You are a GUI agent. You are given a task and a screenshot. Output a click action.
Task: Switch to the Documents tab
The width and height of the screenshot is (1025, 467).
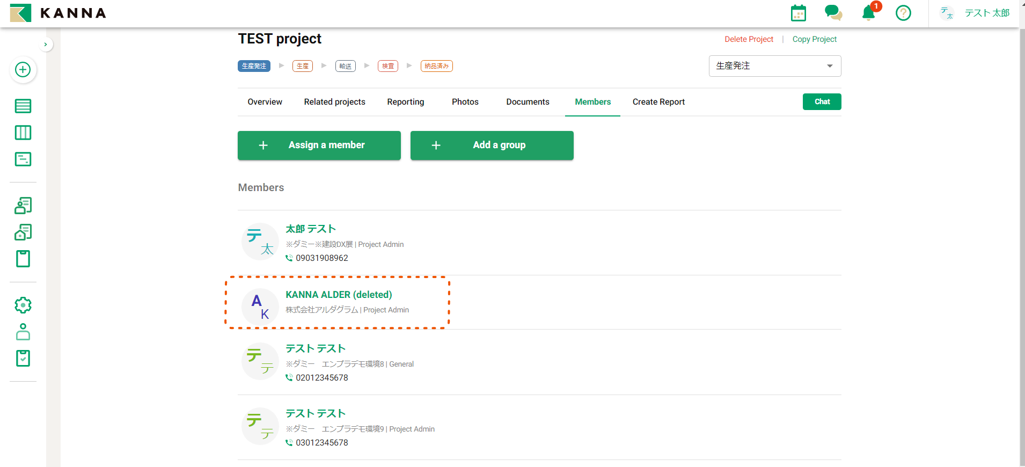click(x=528, y=102)
